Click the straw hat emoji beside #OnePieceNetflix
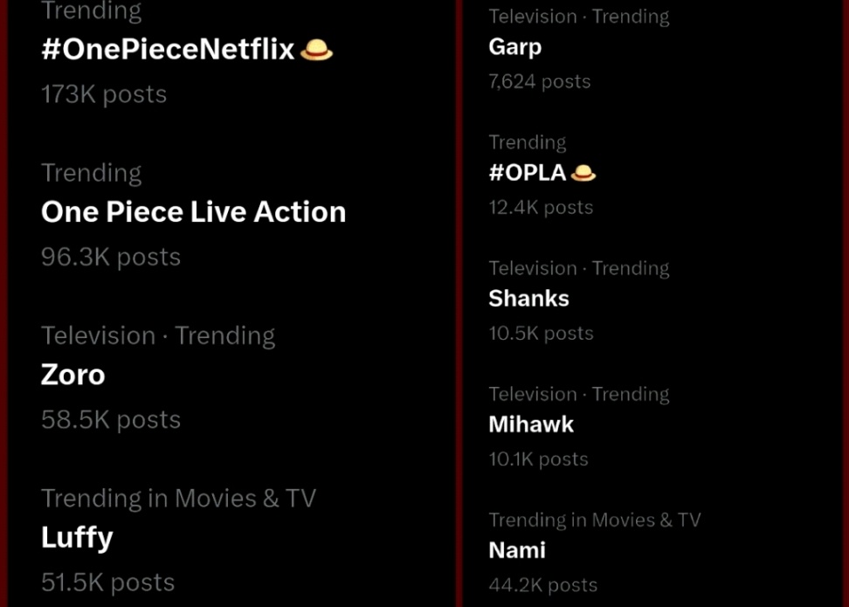The image size is (849, 607). tap(316, 51)
